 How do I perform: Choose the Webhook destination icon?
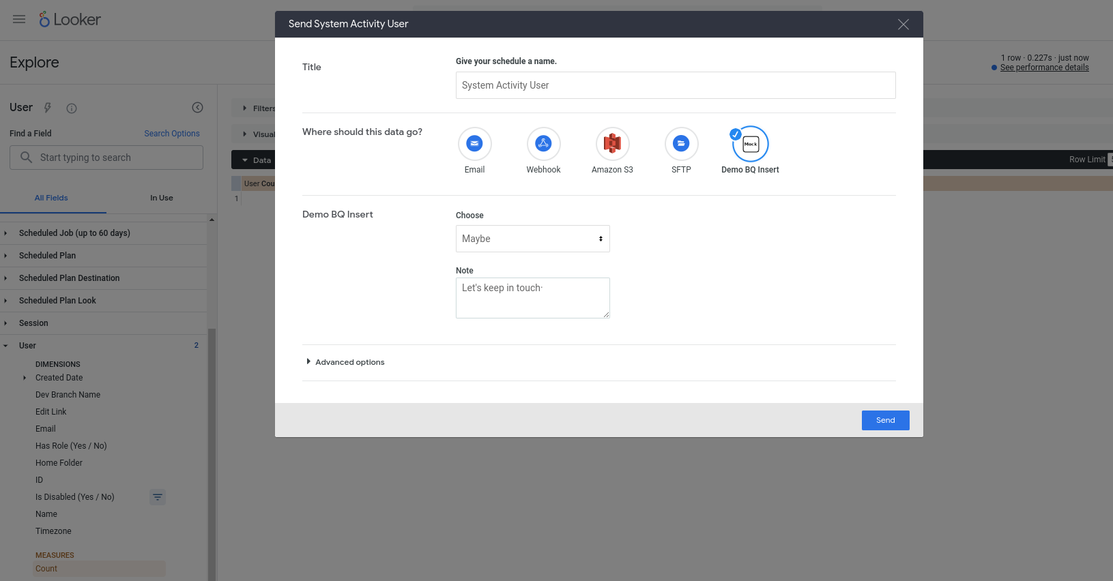[x=543, y=144]
